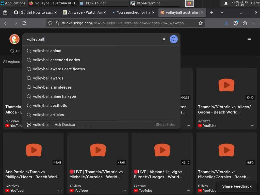260x195 pixels.
Task: Open LIVE Ahman/Hellvig vs. Burnett/Hodges title link
Action: (158, 174)
